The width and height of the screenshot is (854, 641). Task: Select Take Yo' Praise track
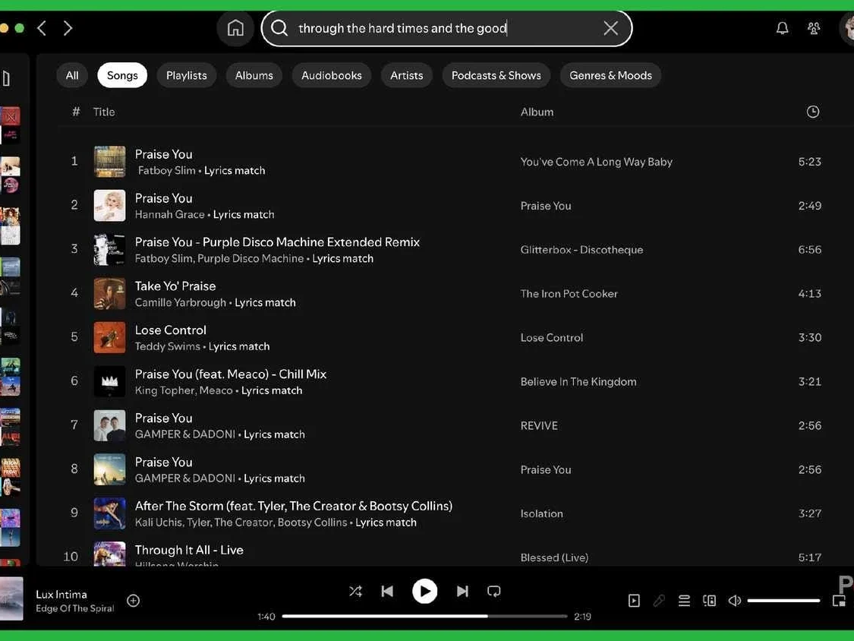175,286
